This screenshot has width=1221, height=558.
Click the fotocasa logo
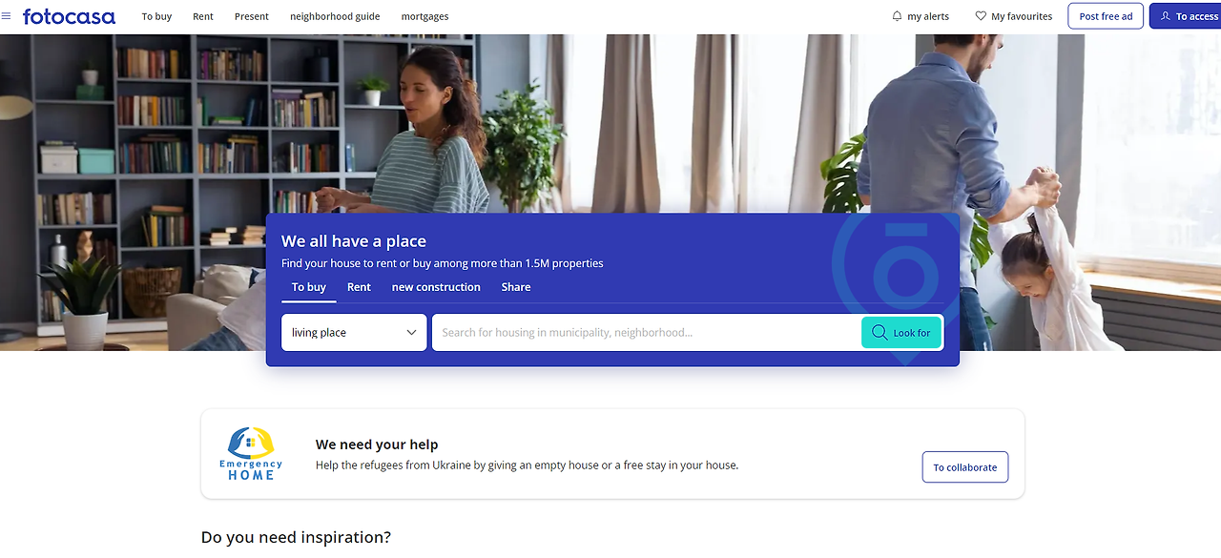click(x=69, y=16)
